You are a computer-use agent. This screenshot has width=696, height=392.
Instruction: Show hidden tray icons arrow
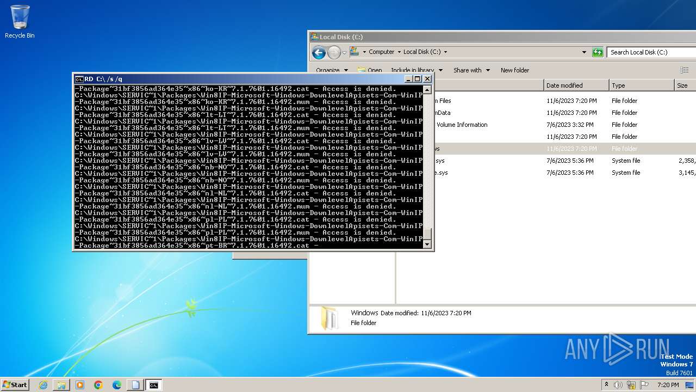[606, 384]
